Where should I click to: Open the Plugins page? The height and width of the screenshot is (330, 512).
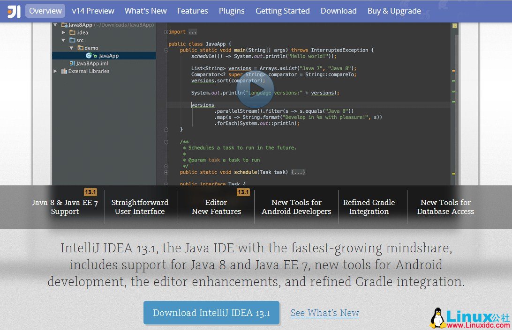tap(232, 10)
